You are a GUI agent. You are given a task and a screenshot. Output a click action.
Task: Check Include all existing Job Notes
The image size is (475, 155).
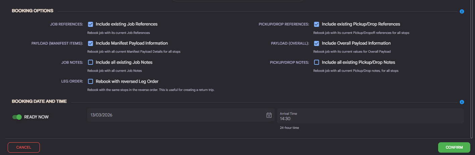(x=91, y=62)
